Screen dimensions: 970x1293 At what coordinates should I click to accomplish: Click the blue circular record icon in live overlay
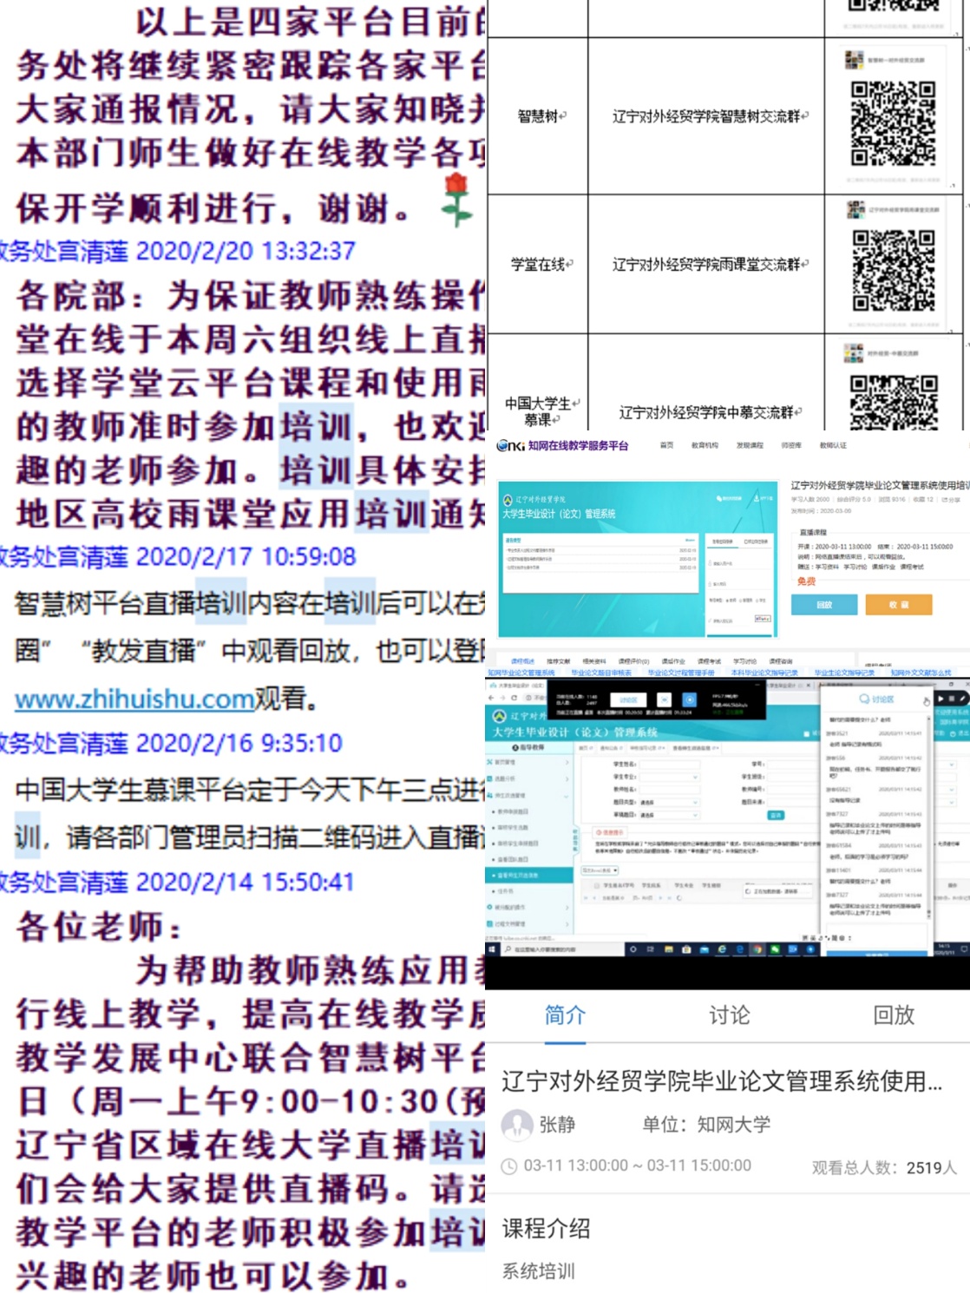tap(690, 699)
